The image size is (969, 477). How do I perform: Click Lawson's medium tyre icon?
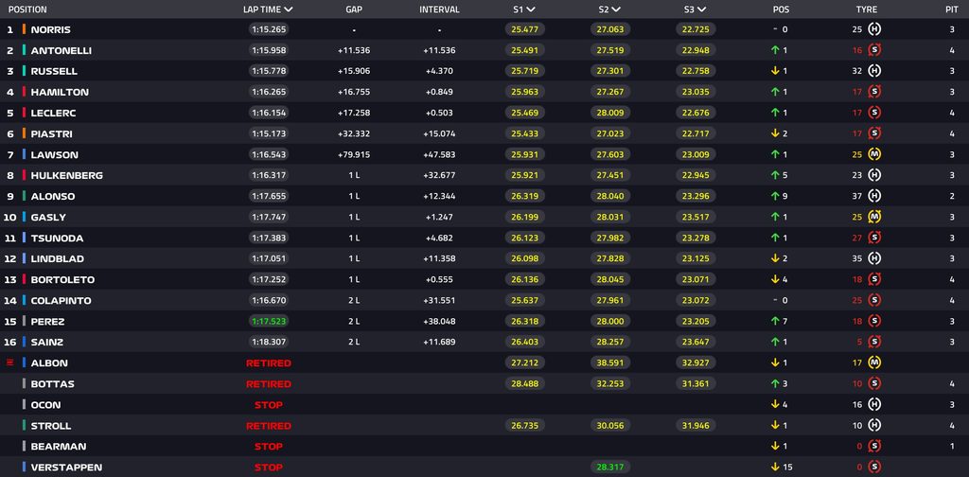pyautogui.click(x=873, y=154)
